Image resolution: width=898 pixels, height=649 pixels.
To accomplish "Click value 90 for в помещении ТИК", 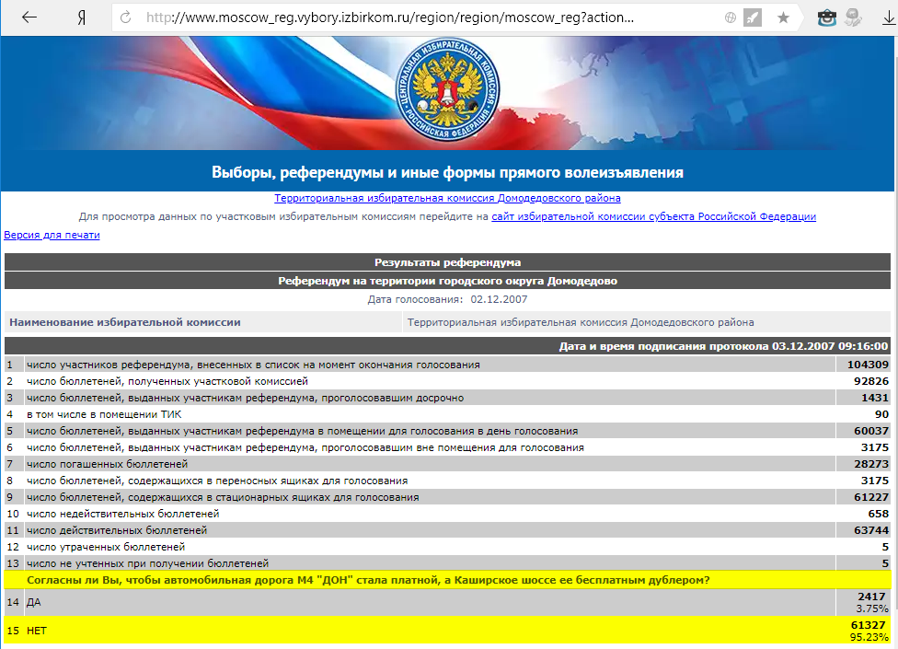I will pos(882,414).
